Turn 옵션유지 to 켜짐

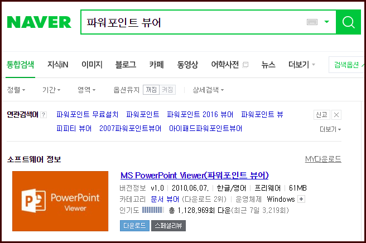[x=167, y=90]
